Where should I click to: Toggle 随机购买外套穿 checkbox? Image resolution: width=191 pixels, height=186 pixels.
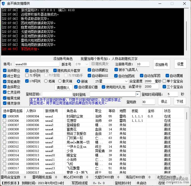[55, 71]
